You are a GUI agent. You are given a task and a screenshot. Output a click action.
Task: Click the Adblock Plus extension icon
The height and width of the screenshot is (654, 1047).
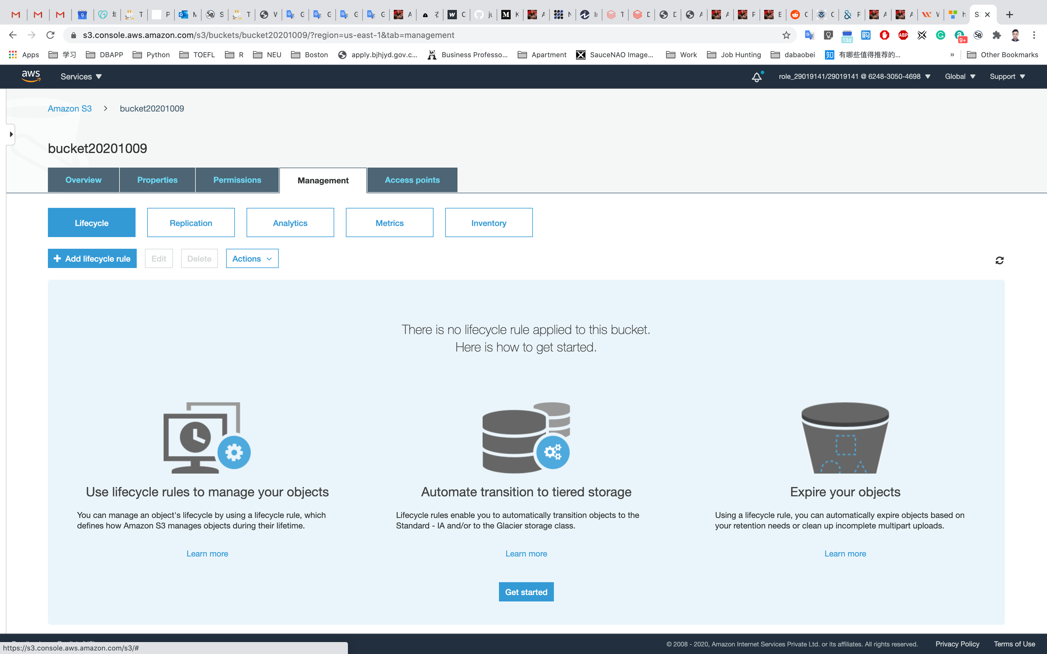903,35
